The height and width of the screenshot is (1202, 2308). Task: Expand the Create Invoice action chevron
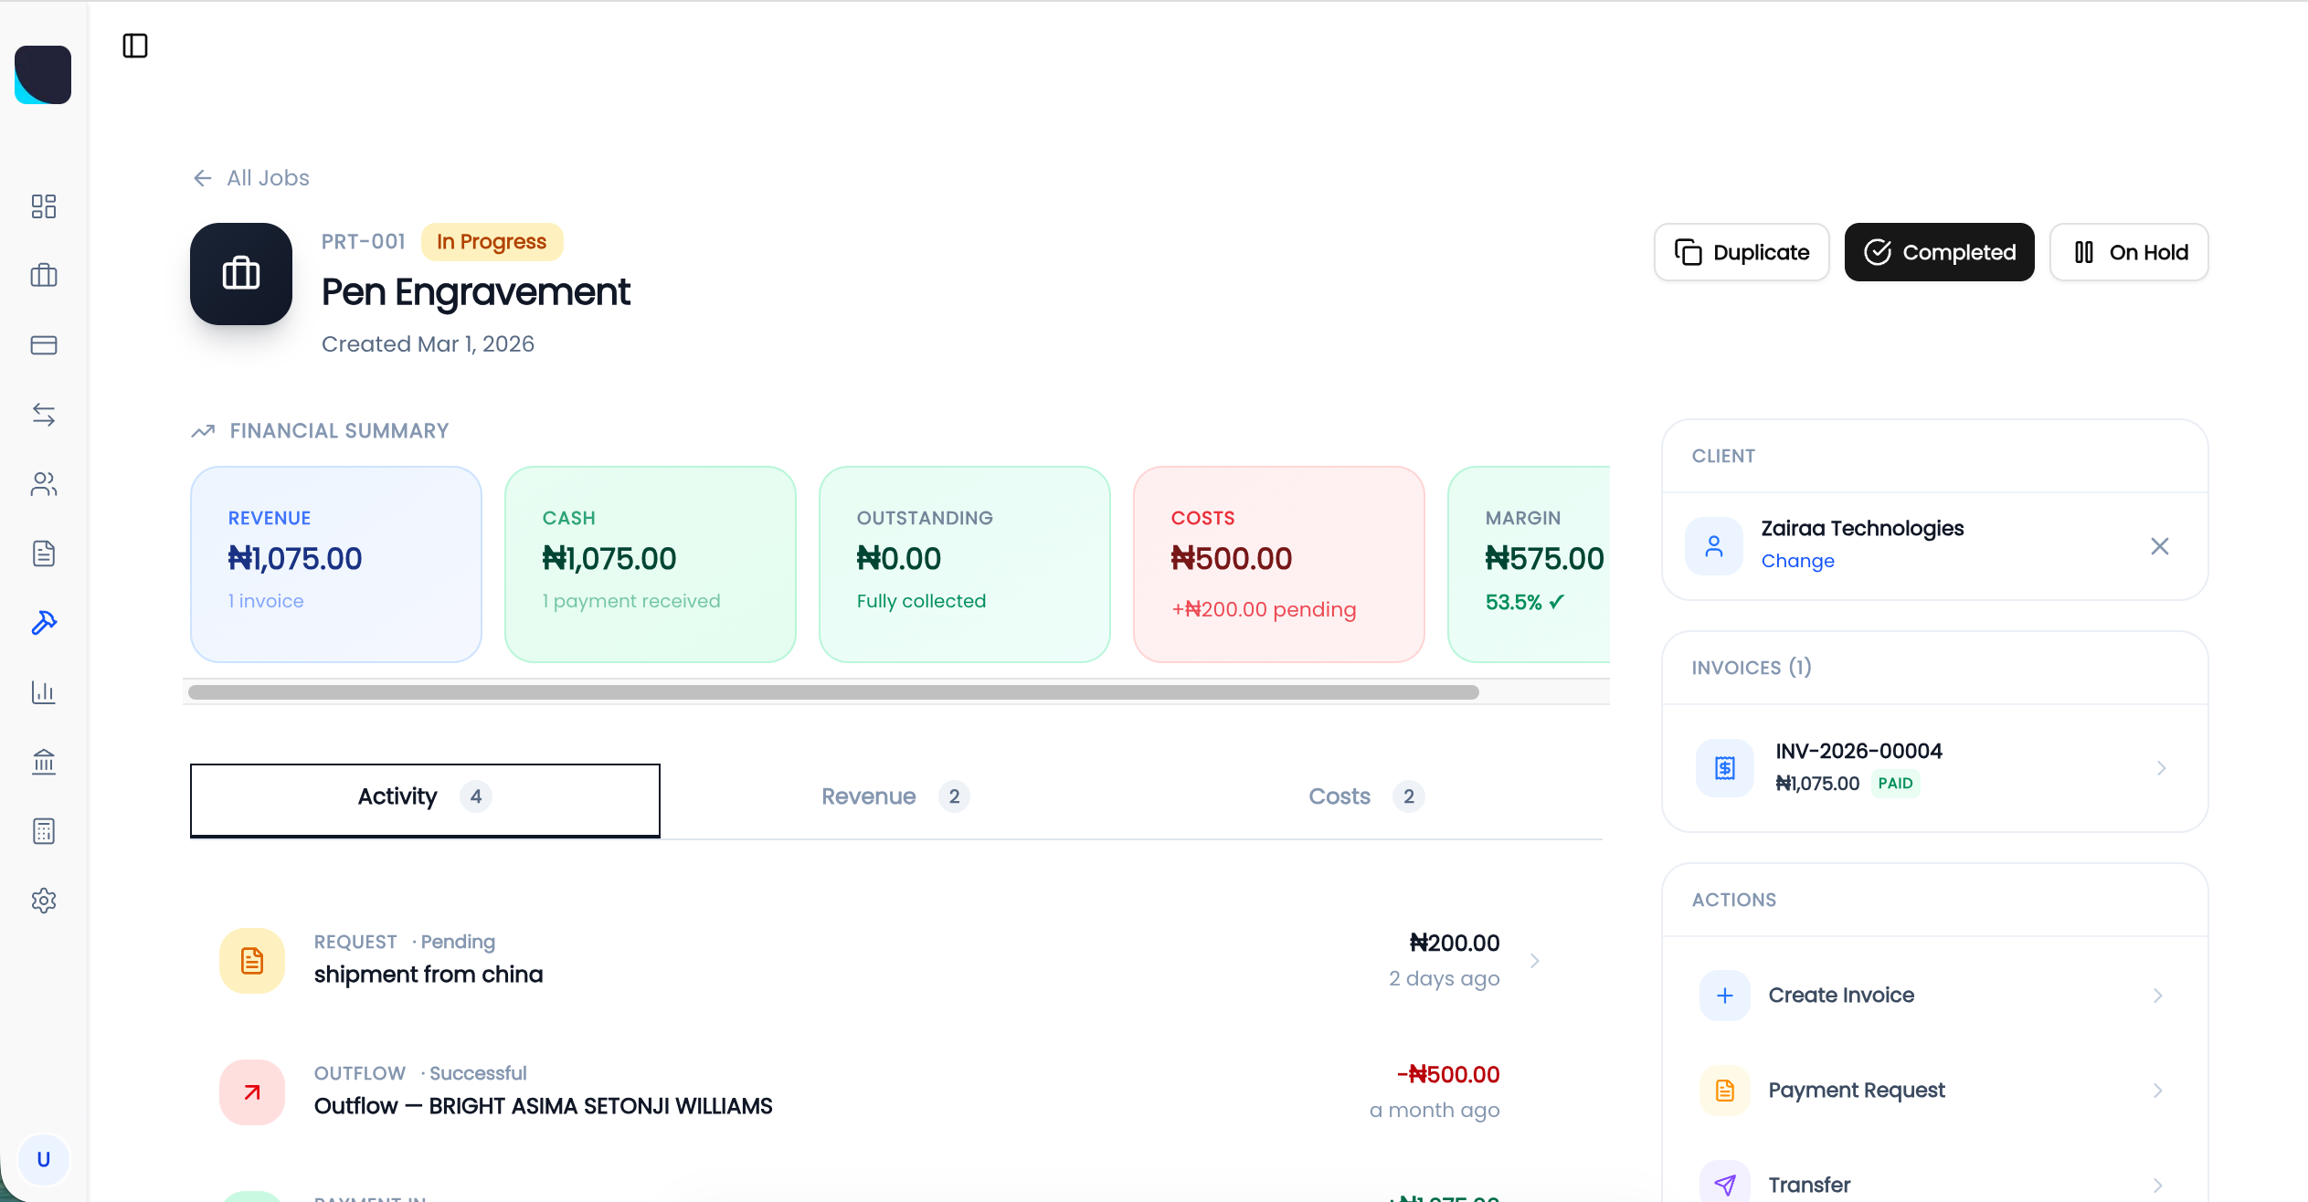(2158, 995)
